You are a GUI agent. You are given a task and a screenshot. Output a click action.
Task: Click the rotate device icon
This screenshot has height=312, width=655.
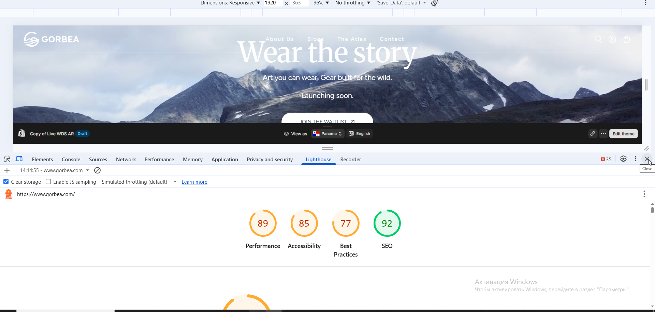pos(435,3)
